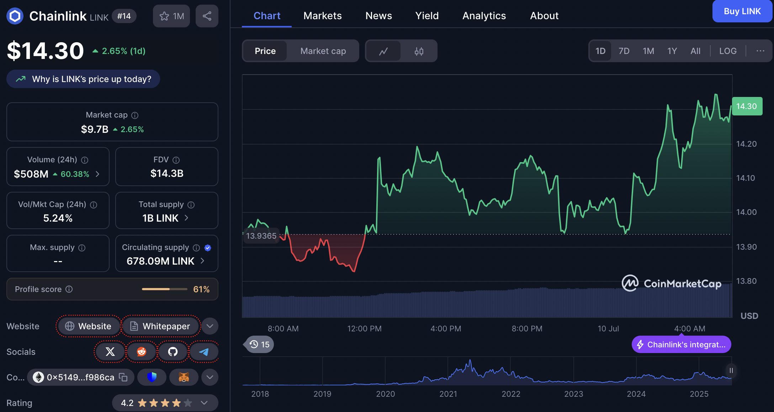Image resolution: width=774 pixels, height=412 pixels.
Task: Open the 15 history events badge
Action: click(x=259, y=344)
